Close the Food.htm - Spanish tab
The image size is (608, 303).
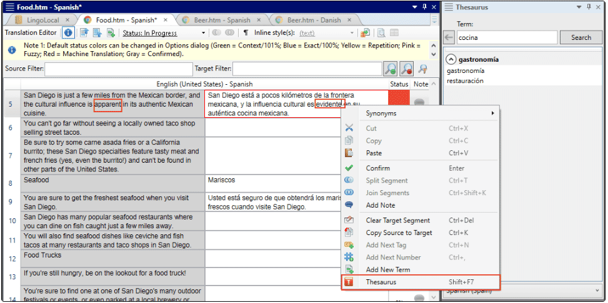click(x=166, y=20)
